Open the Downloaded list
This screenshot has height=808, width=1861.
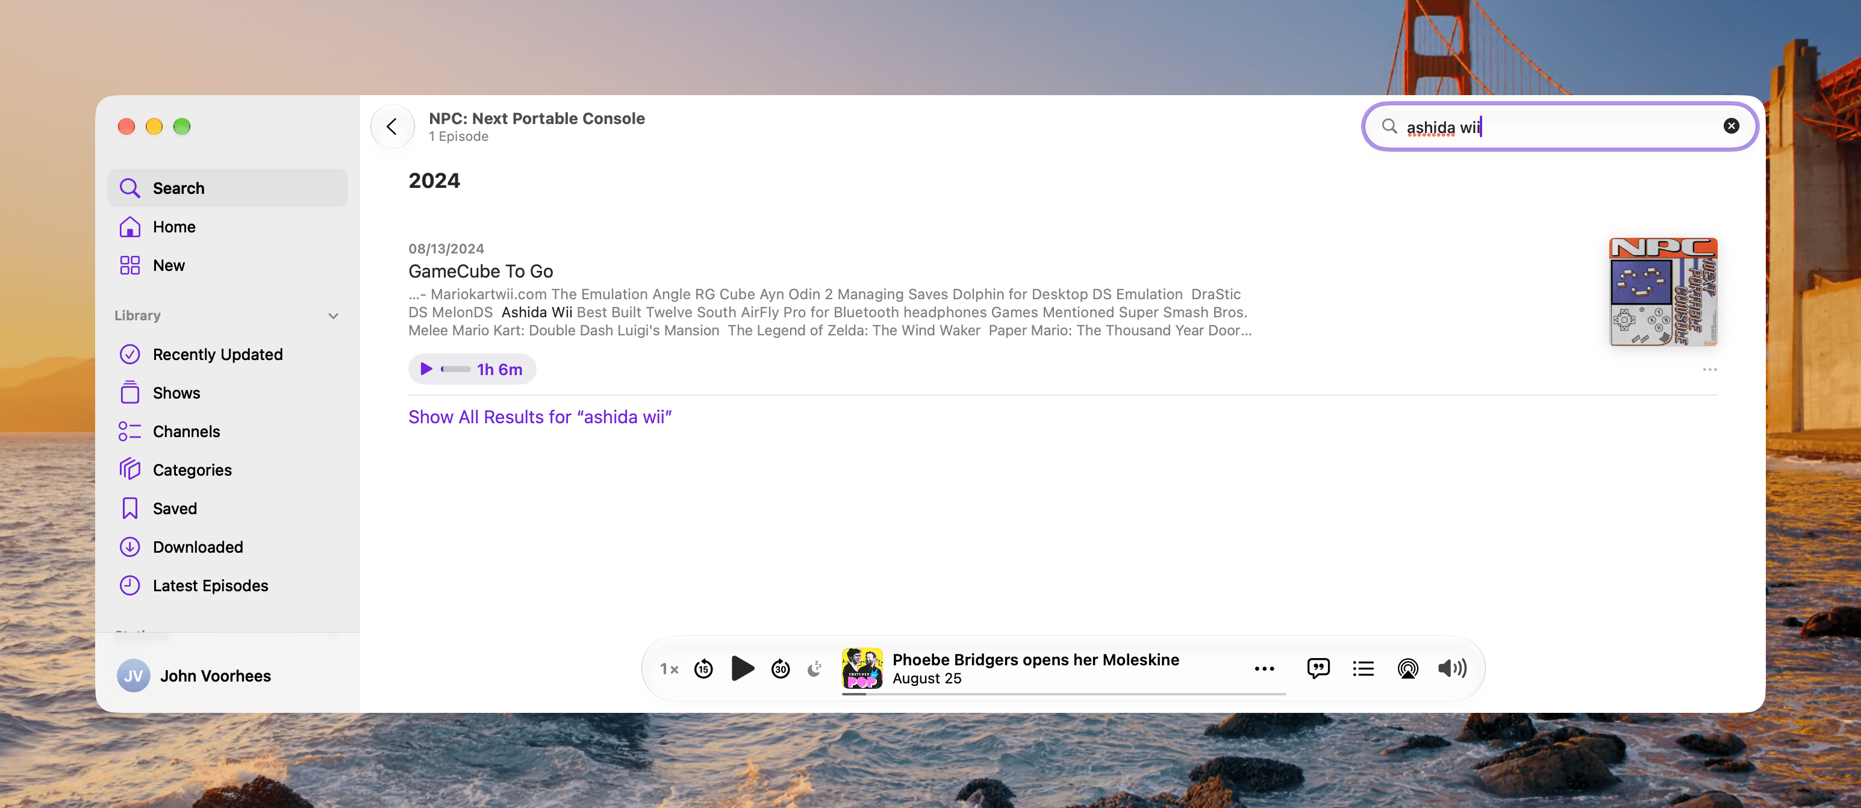pos(228,547)
